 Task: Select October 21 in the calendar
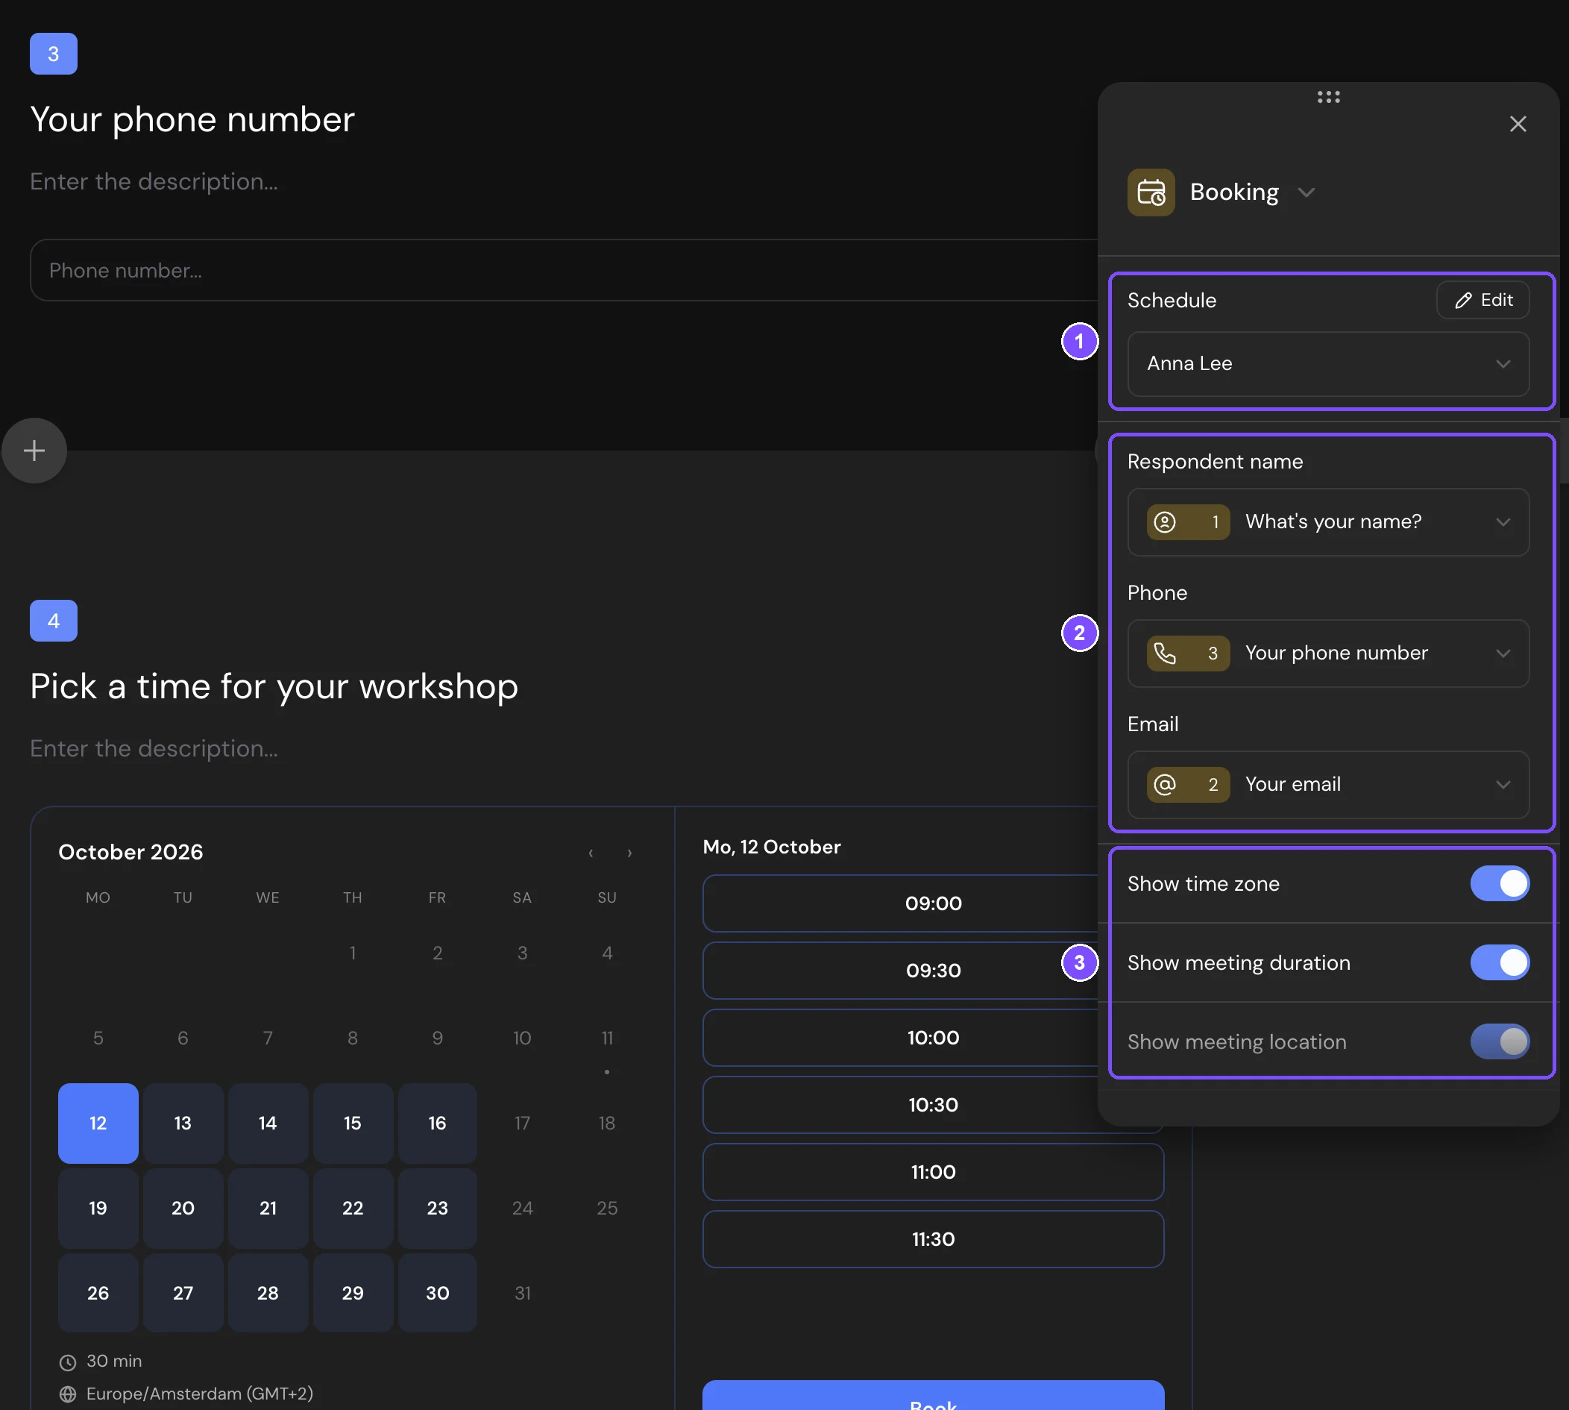pos(268,1209)
